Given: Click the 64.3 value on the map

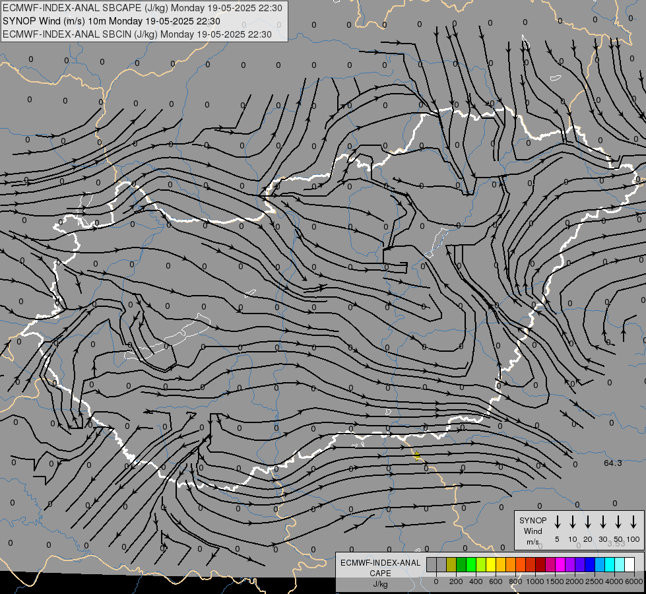Looking at the screenshot, I should (x=612, y=463).
